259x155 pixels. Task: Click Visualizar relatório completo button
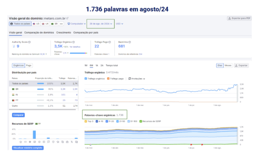pyautogui.click(x=28, y=148)
